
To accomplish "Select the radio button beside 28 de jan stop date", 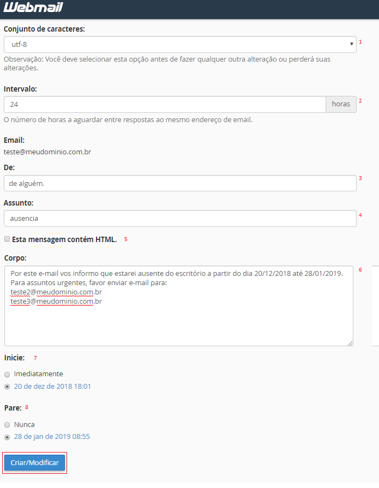I will coord(7,437).
